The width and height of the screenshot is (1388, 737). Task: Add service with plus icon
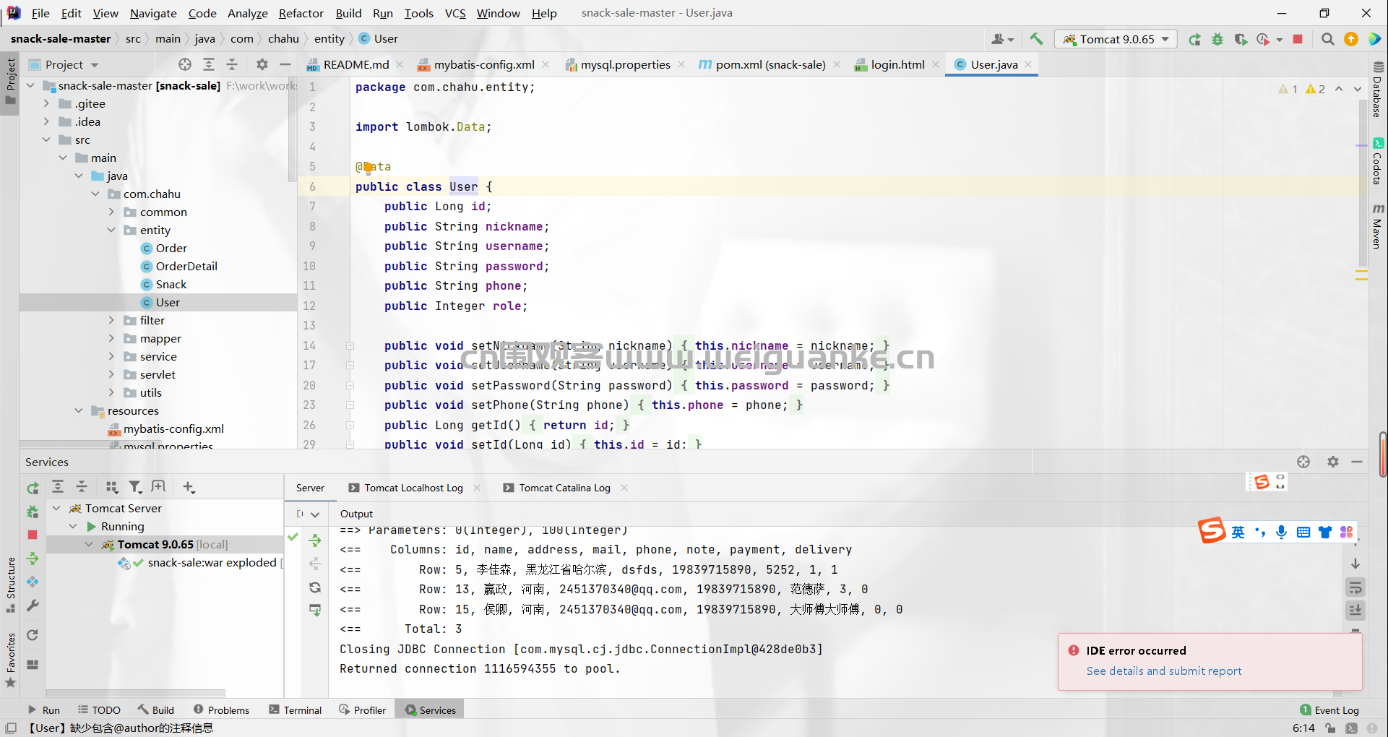tap(189, 487)
